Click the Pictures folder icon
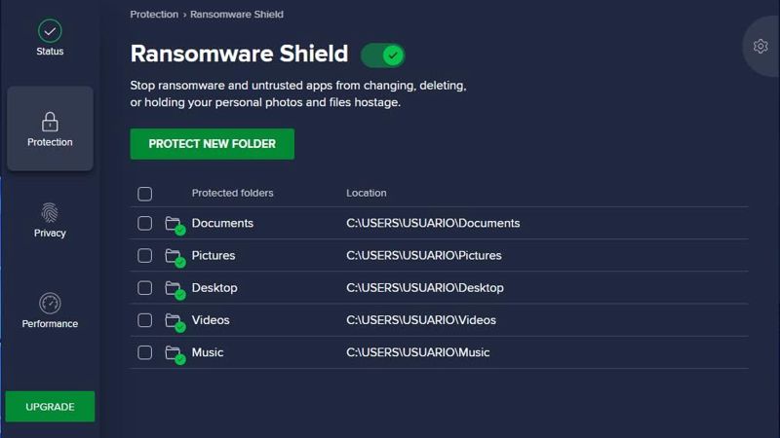 point(175,257)
